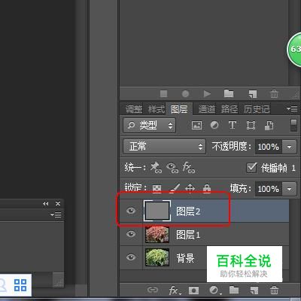This screenshot has width=301, height=301.
Task: Filter for type layers icon
Action: [233, 125]
